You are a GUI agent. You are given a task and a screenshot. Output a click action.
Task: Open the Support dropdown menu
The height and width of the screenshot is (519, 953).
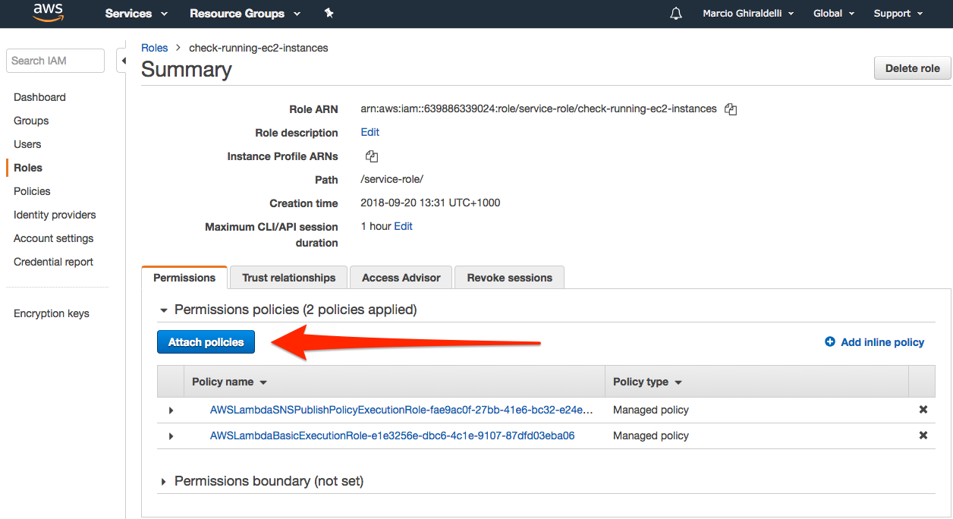tap(898, 14)
